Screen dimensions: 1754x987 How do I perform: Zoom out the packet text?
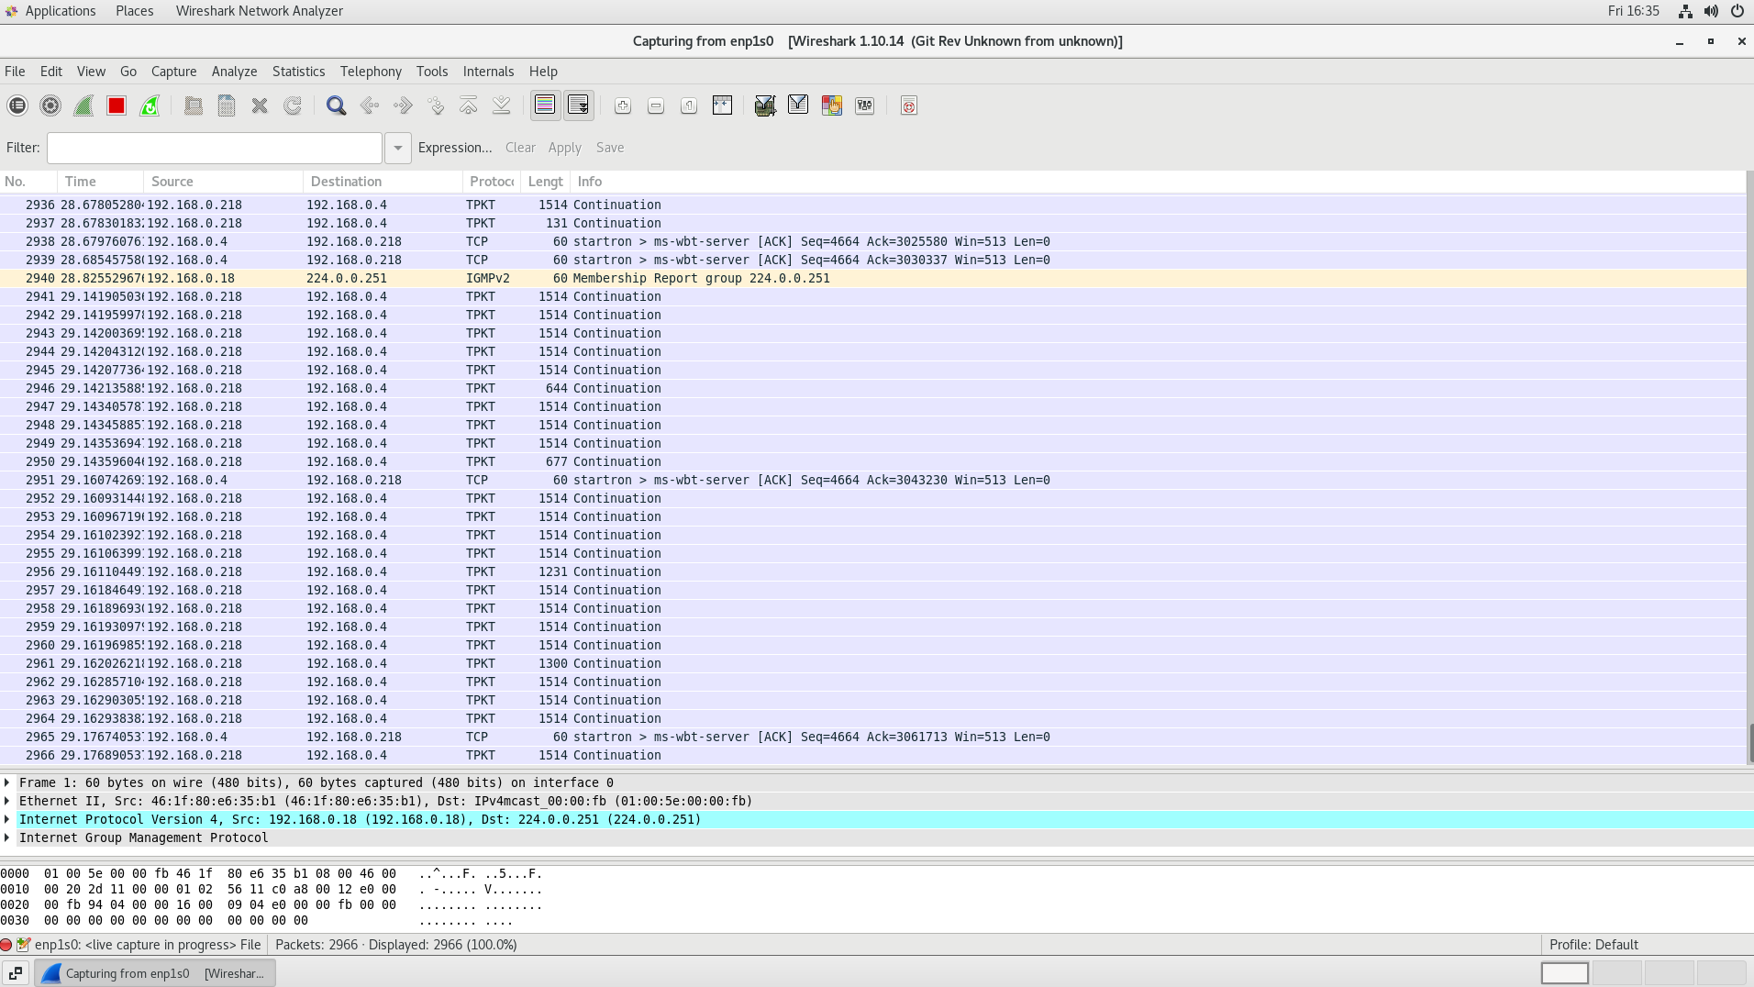(656, 105)
